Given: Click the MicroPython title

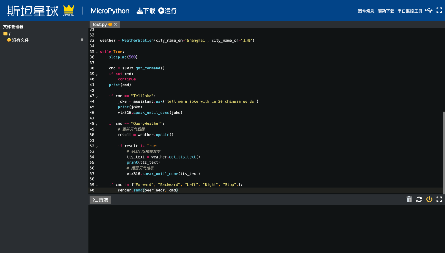Looking at the screenshot, I should pyautogui.click(x=110, y=11).
